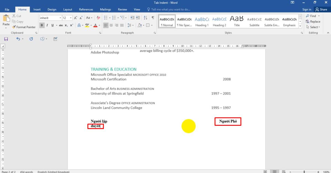Click the Format Painter tool
Image resolution: width=331 pixels, height=173 pixels.
pos(24,27)
